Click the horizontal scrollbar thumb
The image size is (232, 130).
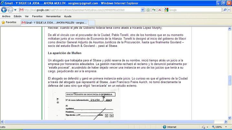(109, 122)
